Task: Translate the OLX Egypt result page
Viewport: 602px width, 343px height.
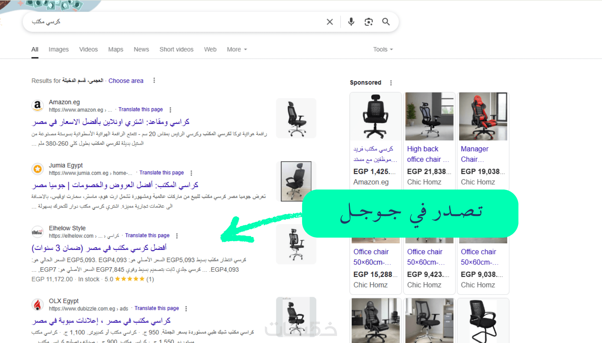Action: (157, 308)
